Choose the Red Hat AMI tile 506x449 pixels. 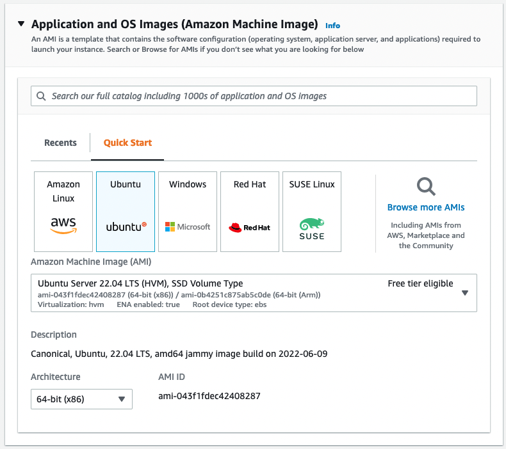pyautogui.click(x=250, y=212)
